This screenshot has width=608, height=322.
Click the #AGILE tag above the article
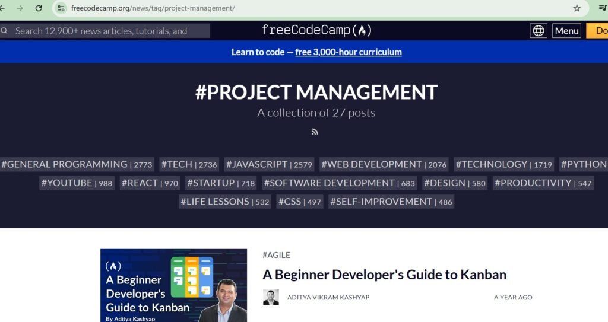point(276,255)
